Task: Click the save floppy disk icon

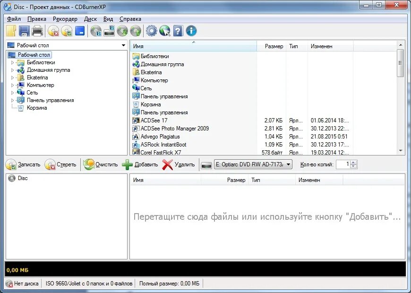Action: point(24,31)
